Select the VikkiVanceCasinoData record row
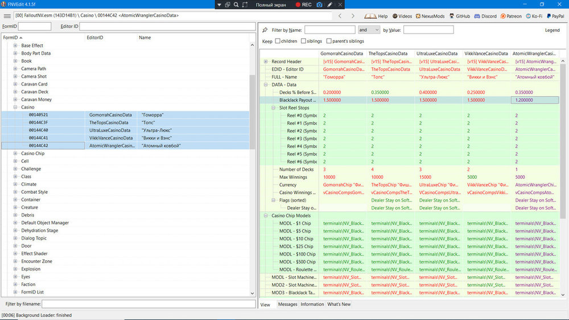Viewport: 569px width, 320px height. 125,138
